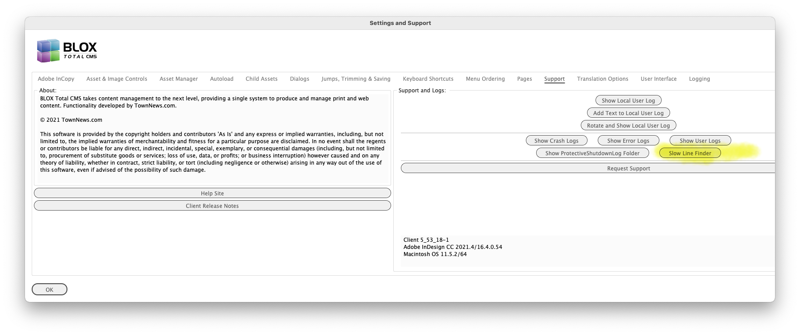Image resolution: width=800 pixels, height=335 pixels.
Task: Open the Asset Manager tab
Action: [x=179, y=79]
